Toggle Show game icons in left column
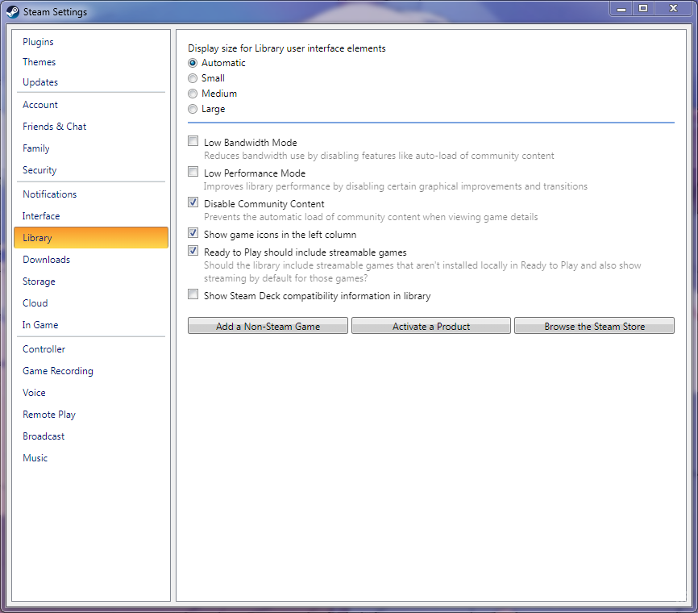This screenshot has height=613, width=698. [193, 233]
